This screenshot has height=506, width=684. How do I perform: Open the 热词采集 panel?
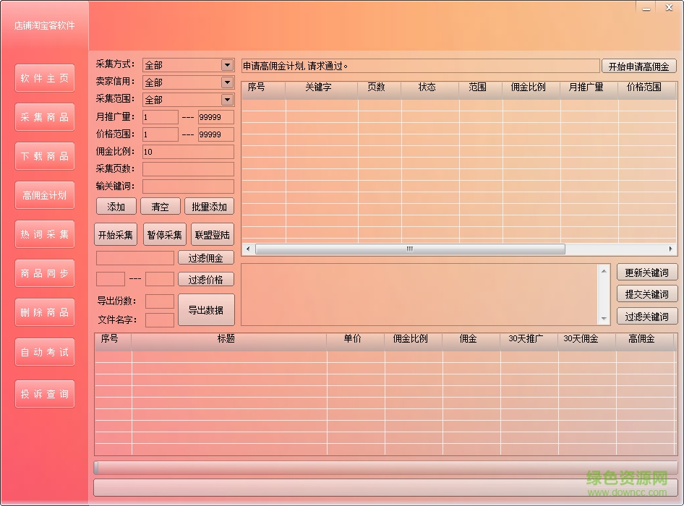(x=44, y=233)
